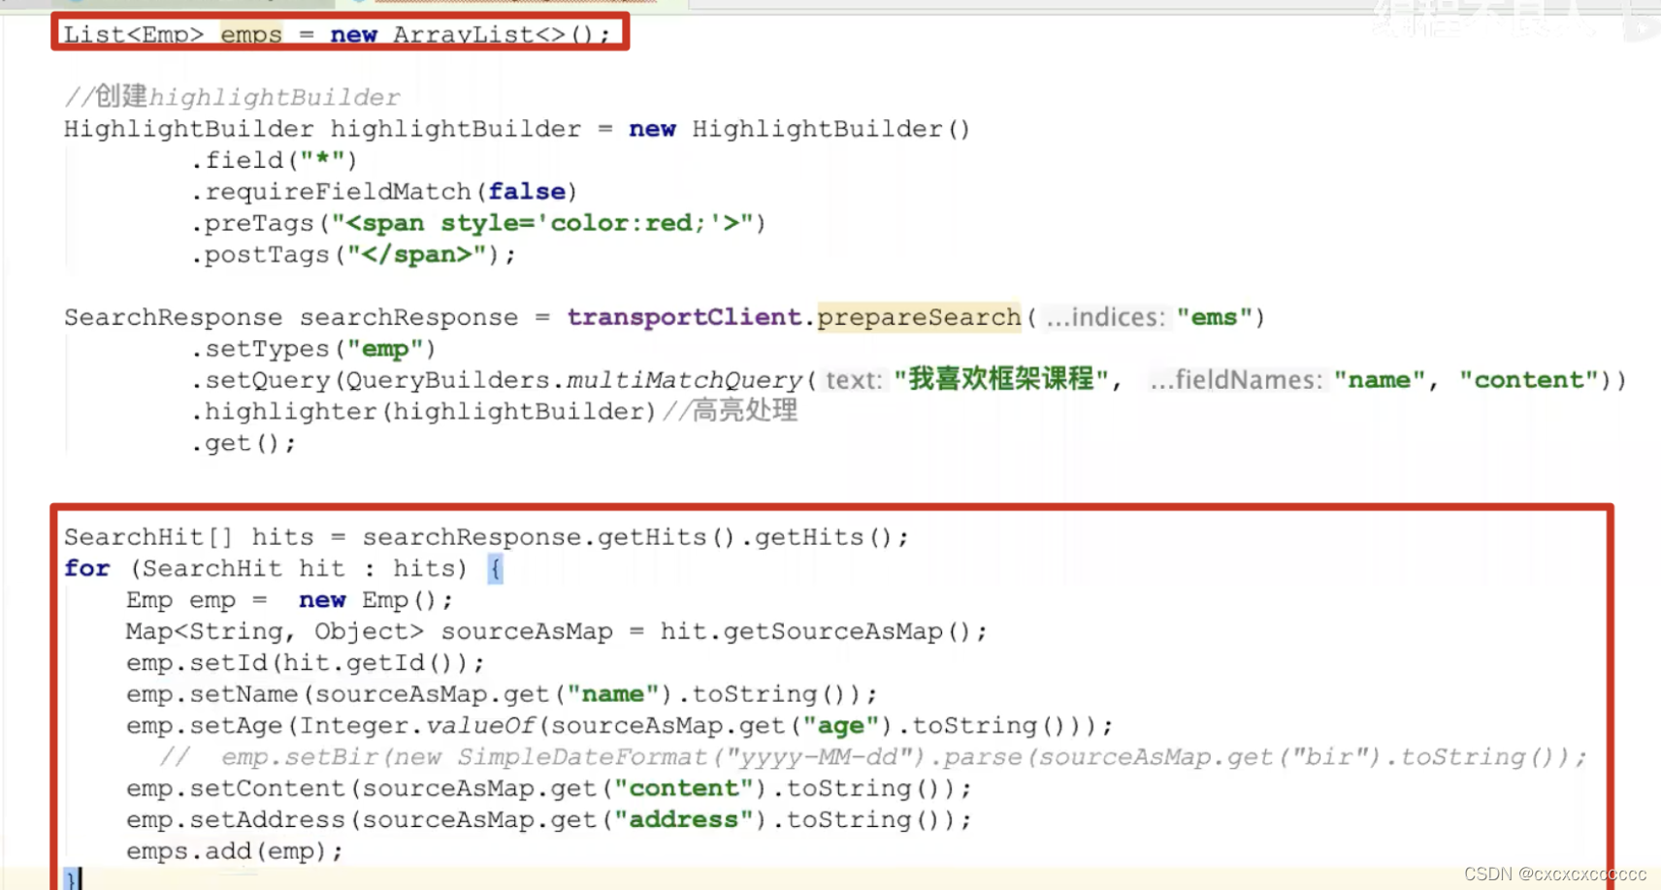
Task: Click the "address" string in setAddress line
Action: tap(683, 820)
